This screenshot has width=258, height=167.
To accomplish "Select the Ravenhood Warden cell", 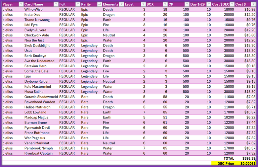I will (x=41, y=102).
